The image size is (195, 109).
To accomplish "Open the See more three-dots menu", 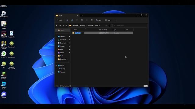I will pyautogui.click(x=115, y=20).
